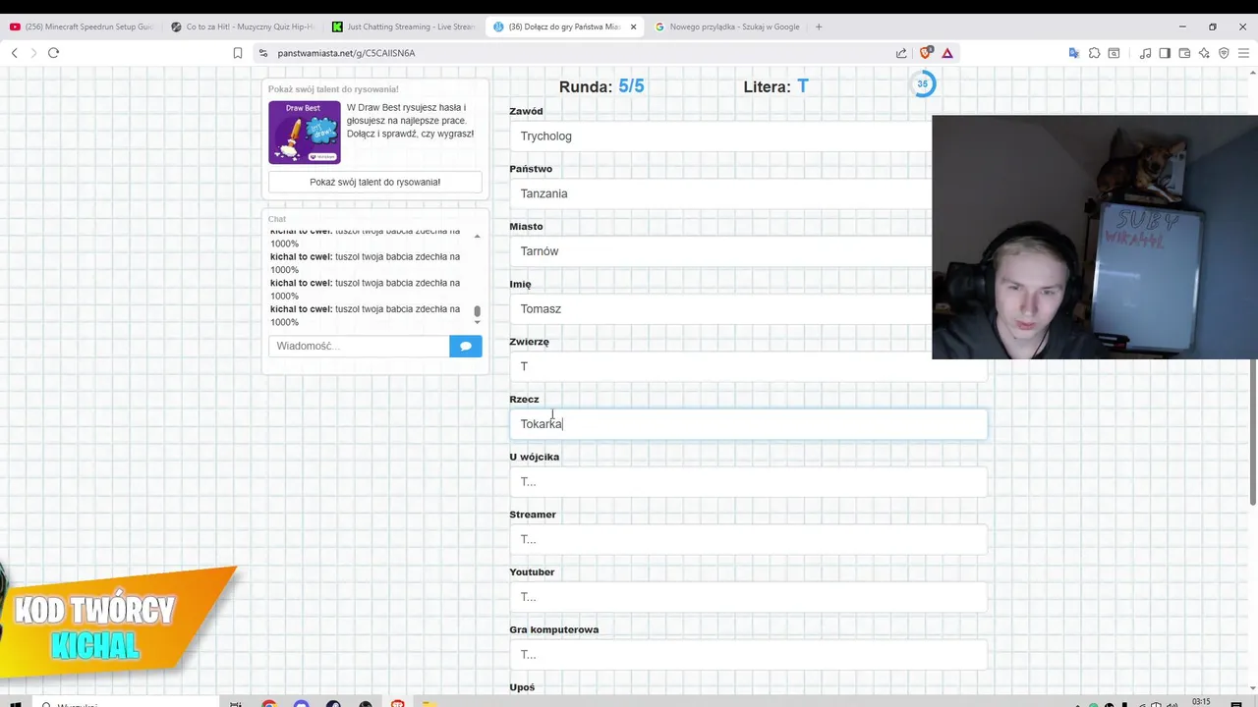The height and width of the screenshot is (707, 1258).
Task: Toggle the browser sidebar panel icon
Action: [1165, 53]
